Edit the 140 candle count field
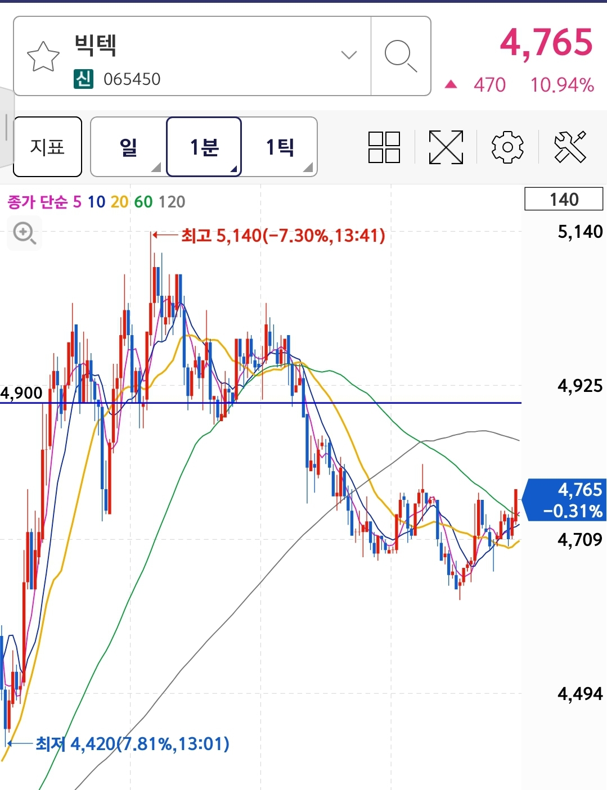 point(564,199)
